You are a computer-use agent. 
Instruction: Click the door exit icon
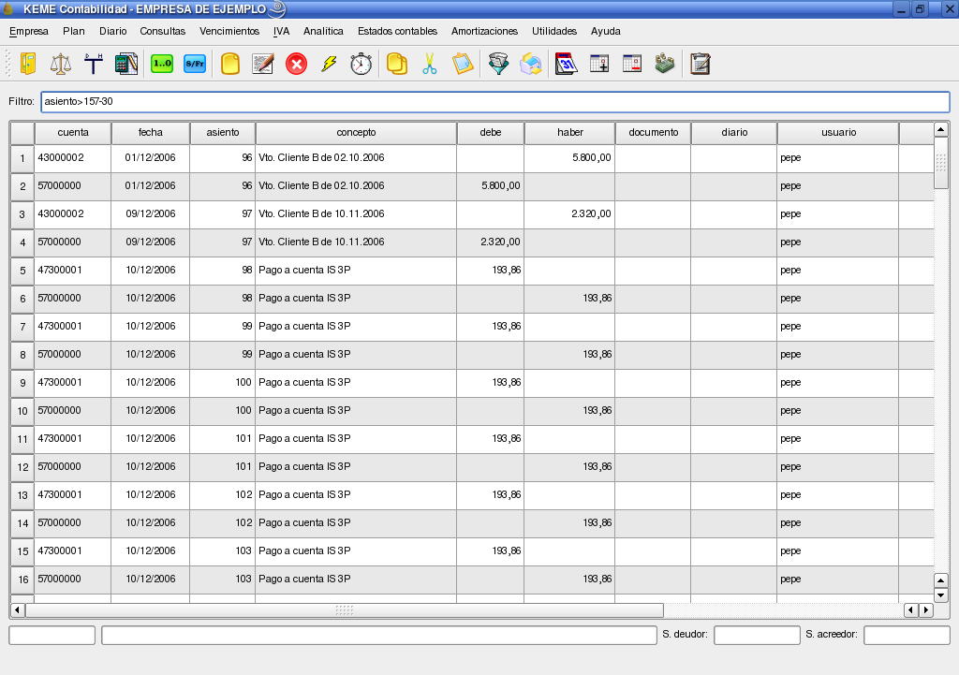pos(28,64)
